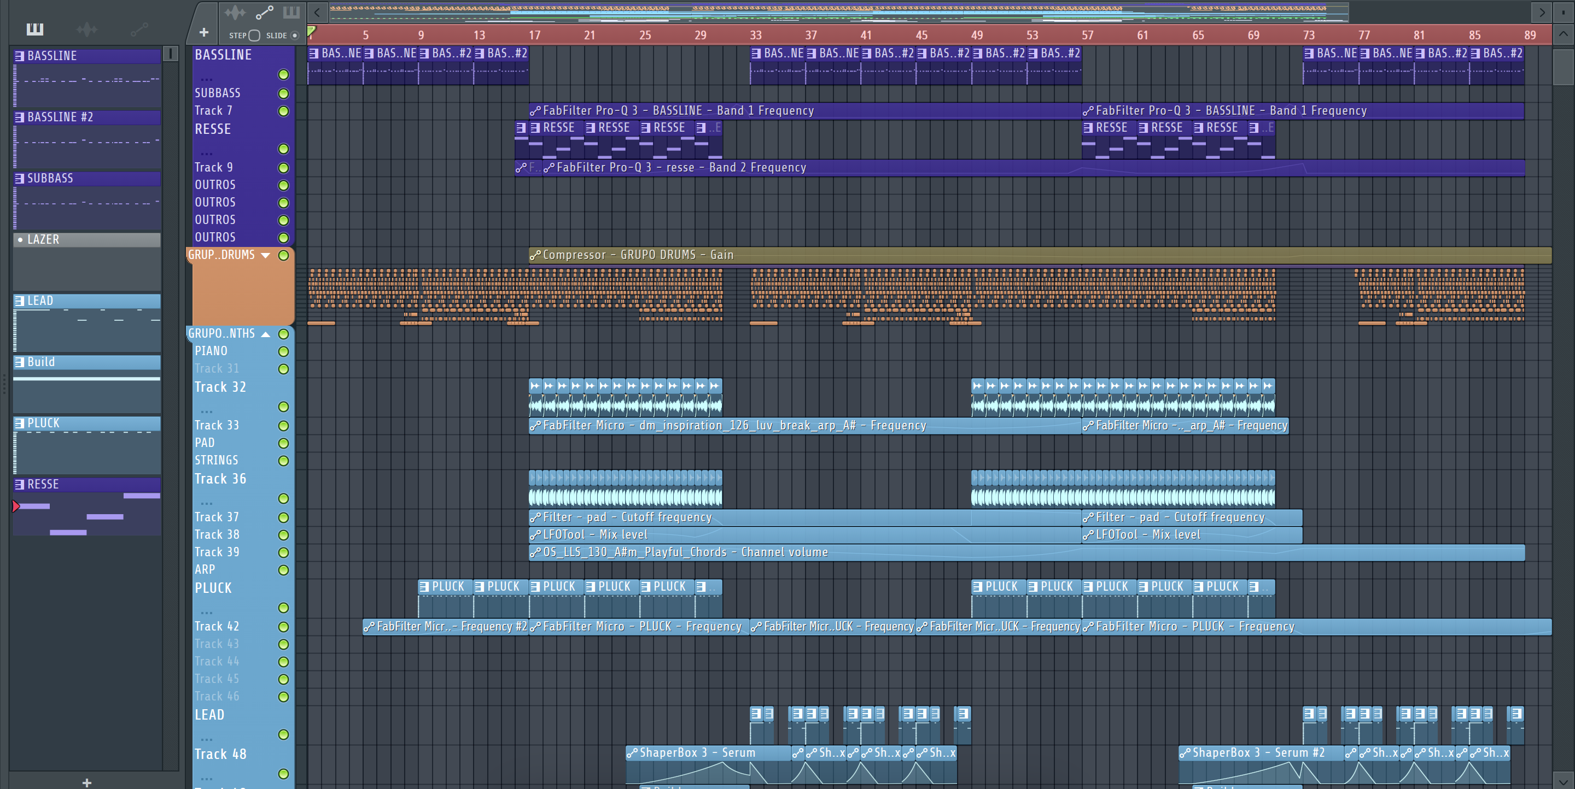
Task: Select the Compressor GRUPO DRUMS Gain automation clip
Action: [x=1040, y=255]
